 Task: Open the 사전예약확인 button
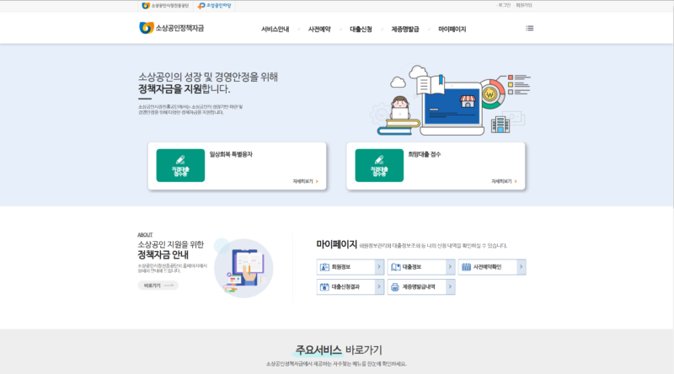click(492, 267)
